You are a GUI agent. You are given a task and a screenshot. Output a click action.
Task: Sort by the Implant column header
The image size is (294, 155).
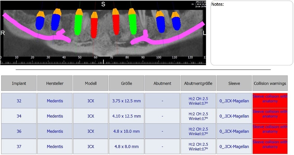click(19, 83)
